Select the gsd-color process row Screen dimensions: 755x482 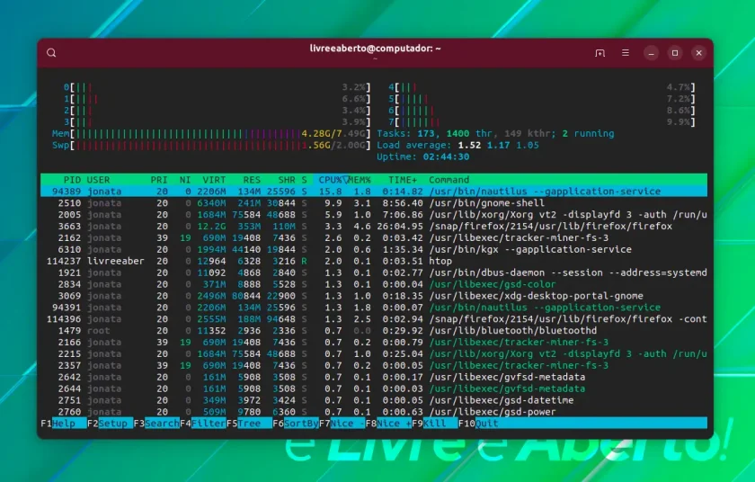(374, 283)
